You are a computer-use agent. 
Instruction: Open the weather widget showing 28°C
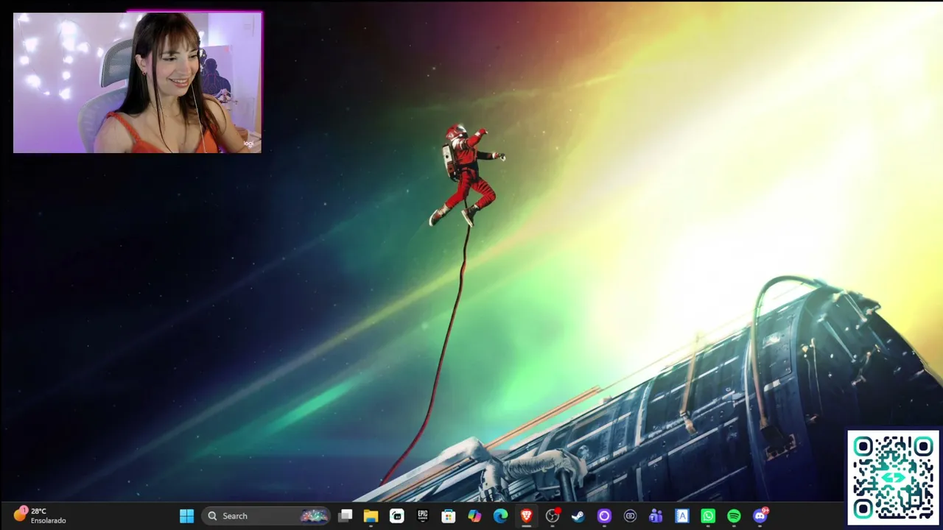pos(41,515)
